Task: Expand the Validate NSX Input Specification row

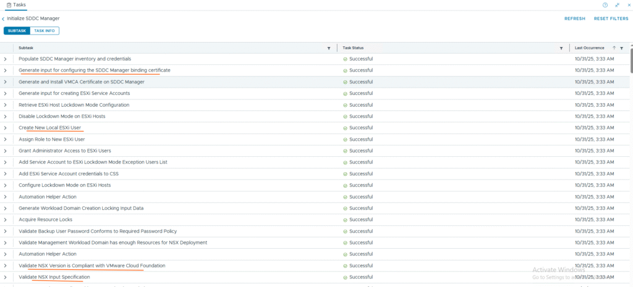Action: (5, 277)
